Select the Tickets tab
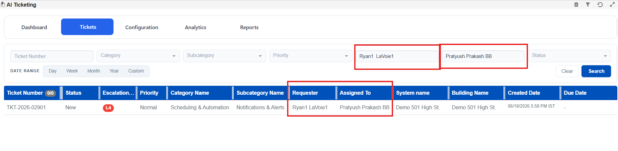This screenshot has width=618, height=151. click(88, 27)
